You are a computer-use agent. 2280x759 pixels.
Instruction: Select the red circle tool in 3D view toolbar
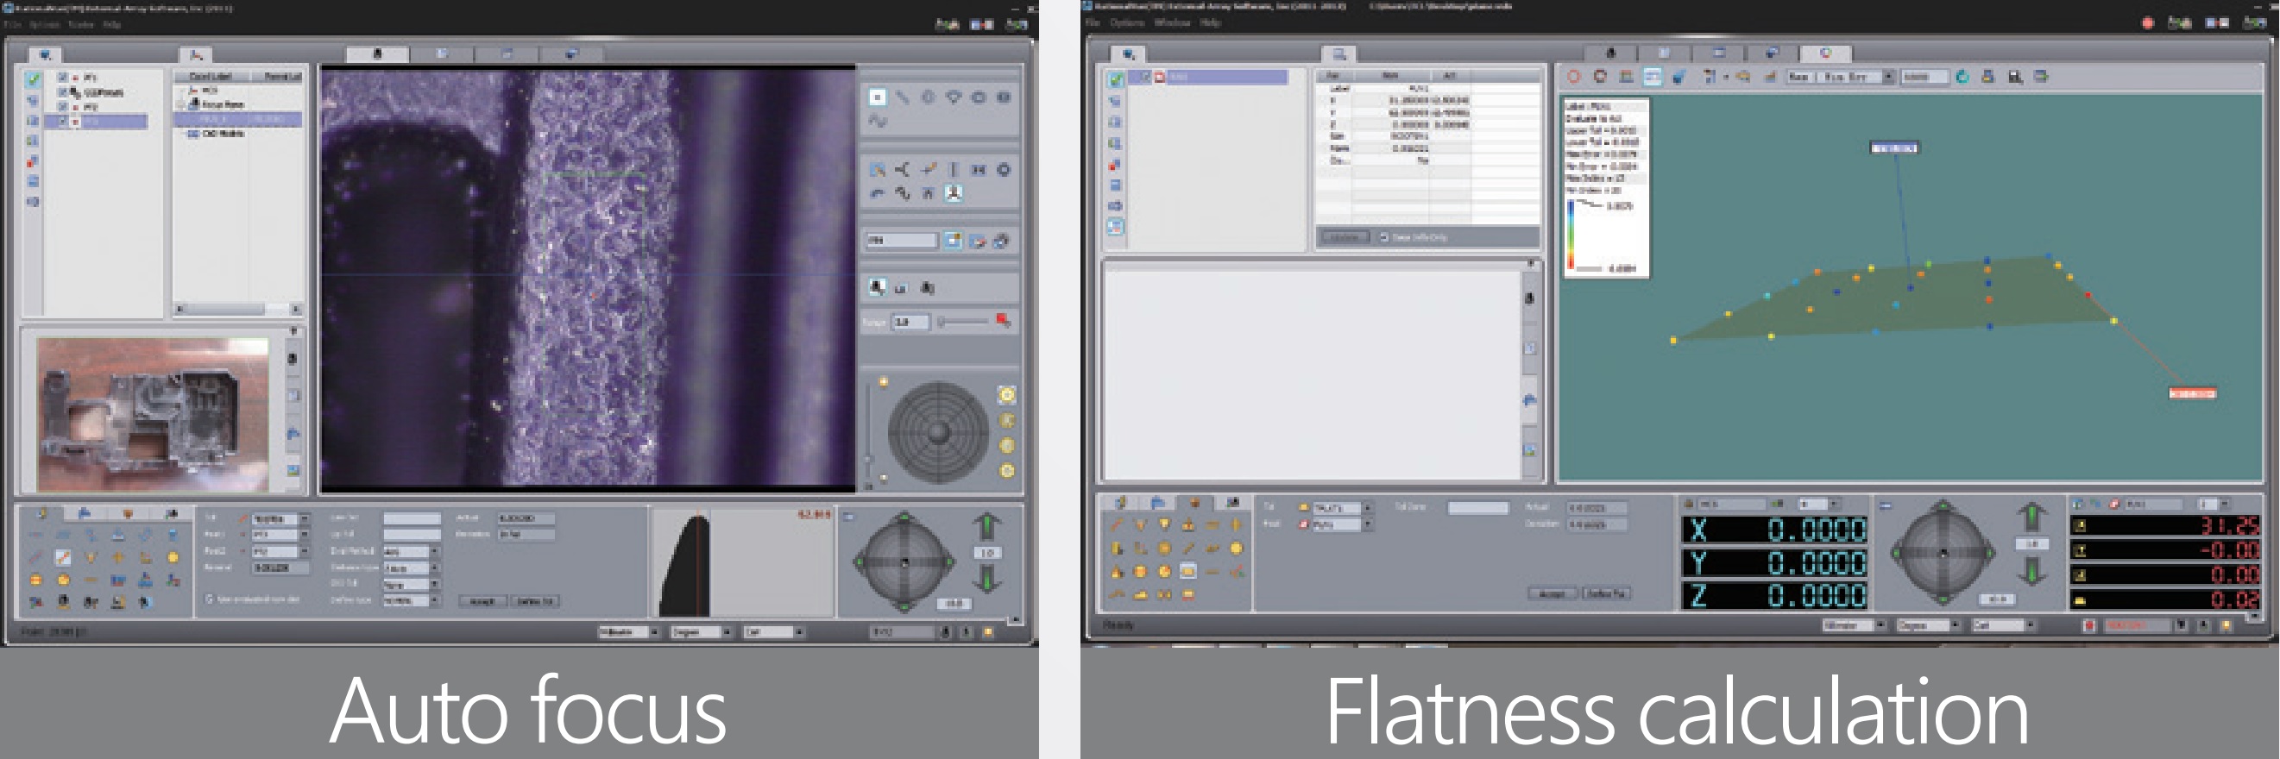click(x=1574, y=77)
